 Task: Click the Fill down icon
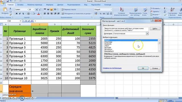tap(165, 12)
